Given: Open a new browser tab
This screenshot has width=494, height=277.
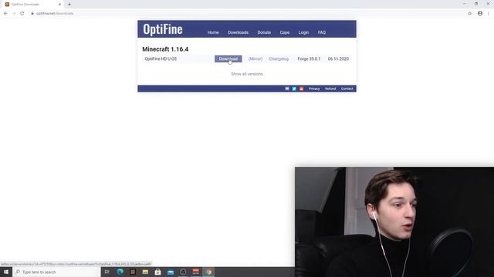Looking at the screenshot, I should pyautogui.click(x=69, y=5).
